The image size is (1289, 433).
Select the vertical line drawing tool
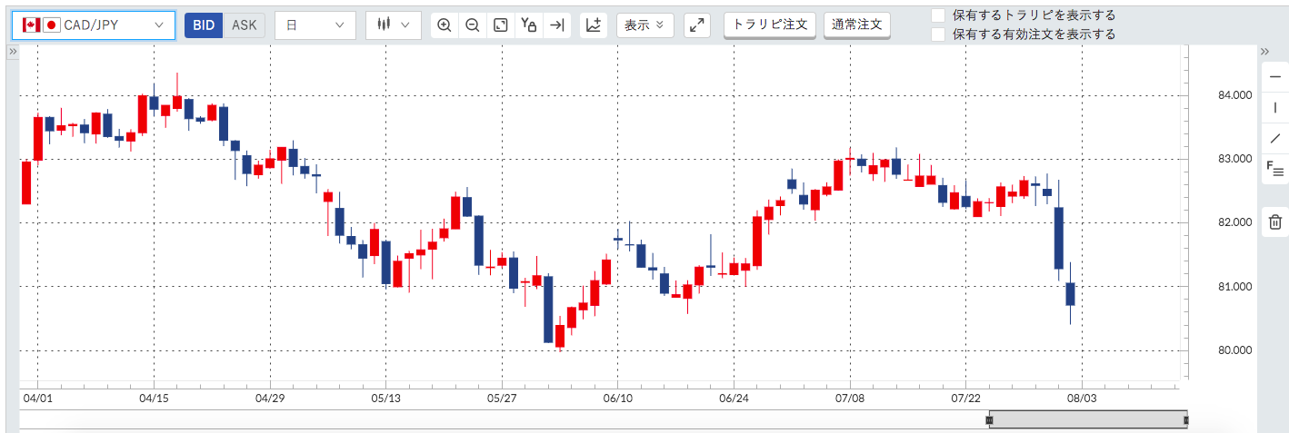point(1274,108)
